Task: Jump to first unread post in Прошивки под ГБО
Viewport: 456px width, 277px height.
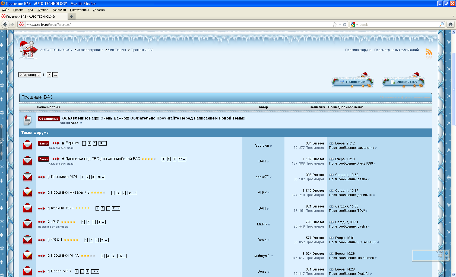Action: point(56,159)
